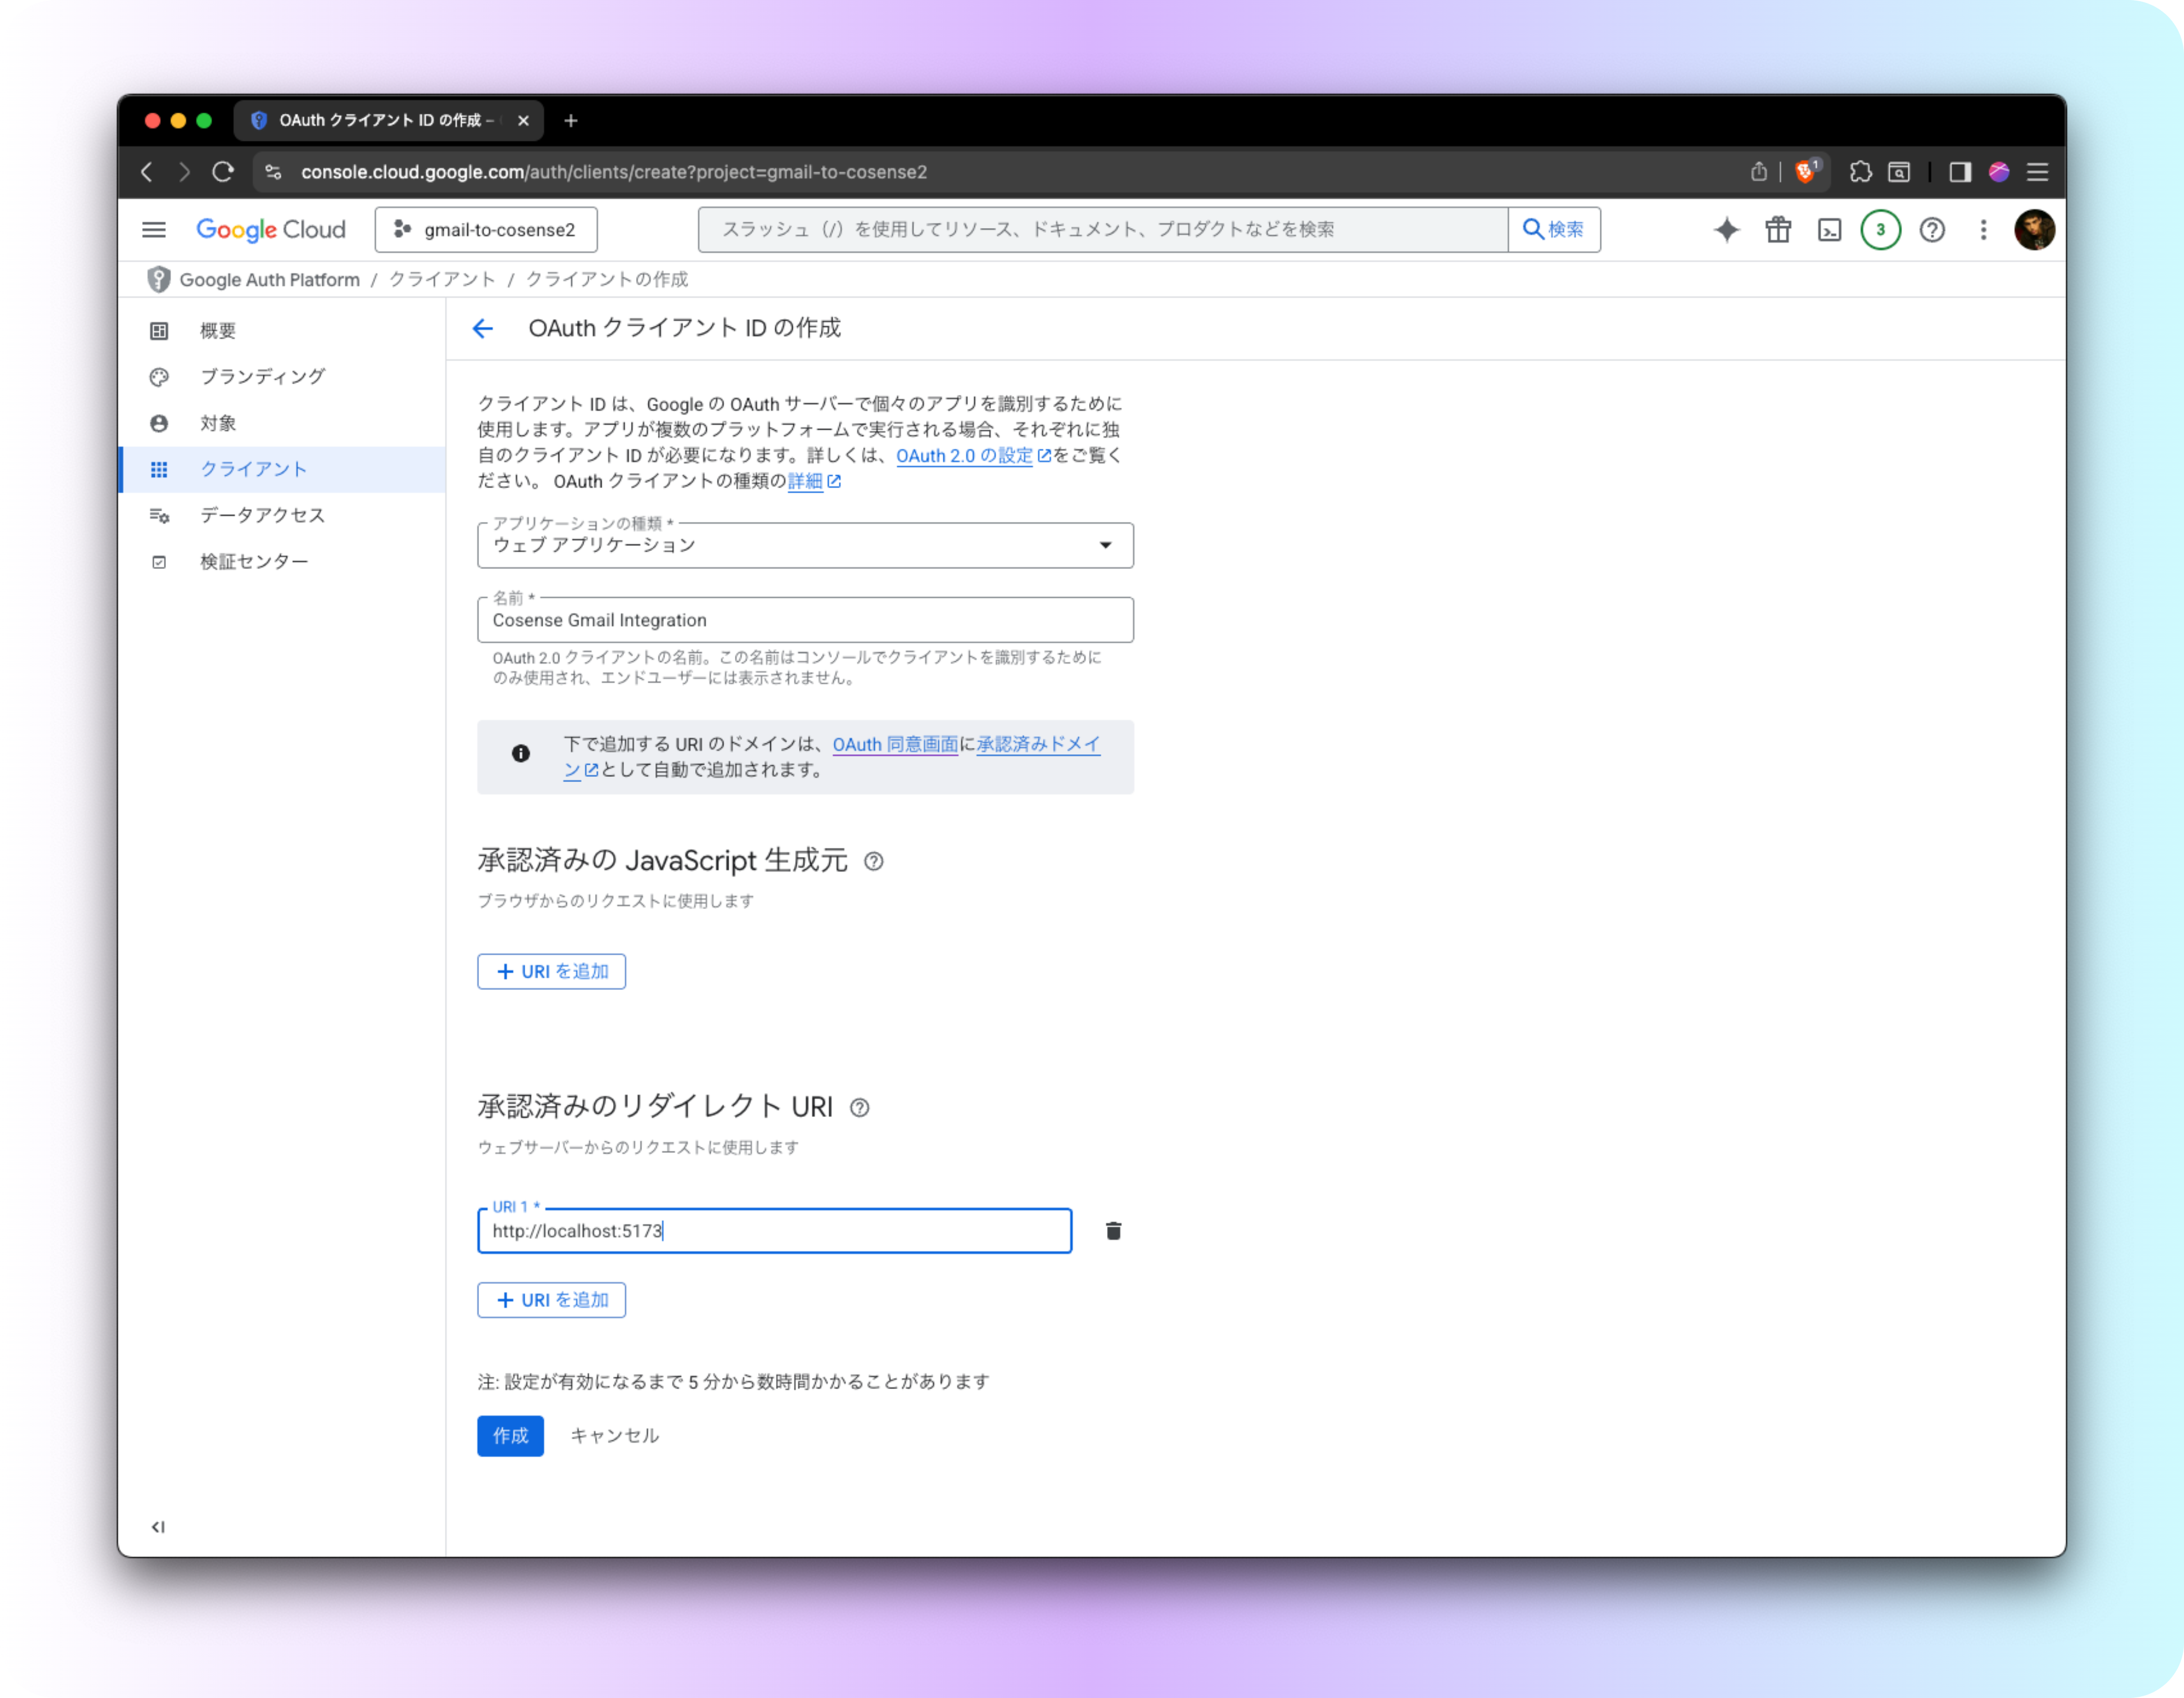Click Google Auth Platform breadcrumb

click(269, 280)
